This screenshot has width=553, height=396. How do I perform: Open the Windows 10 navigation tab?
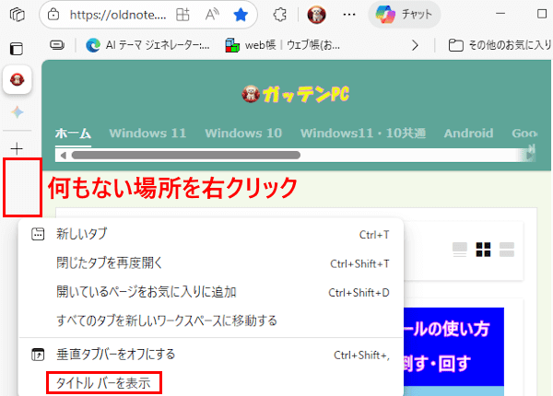243,134
